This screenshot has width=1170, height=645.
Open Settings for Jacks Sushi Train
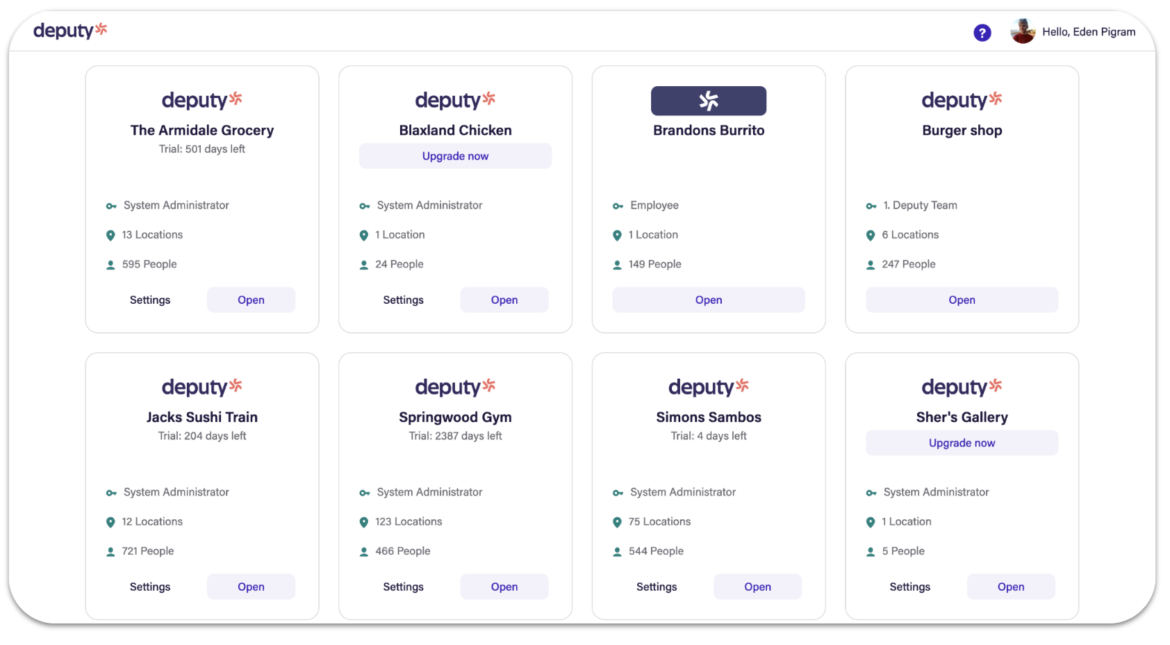click(150, 587)
